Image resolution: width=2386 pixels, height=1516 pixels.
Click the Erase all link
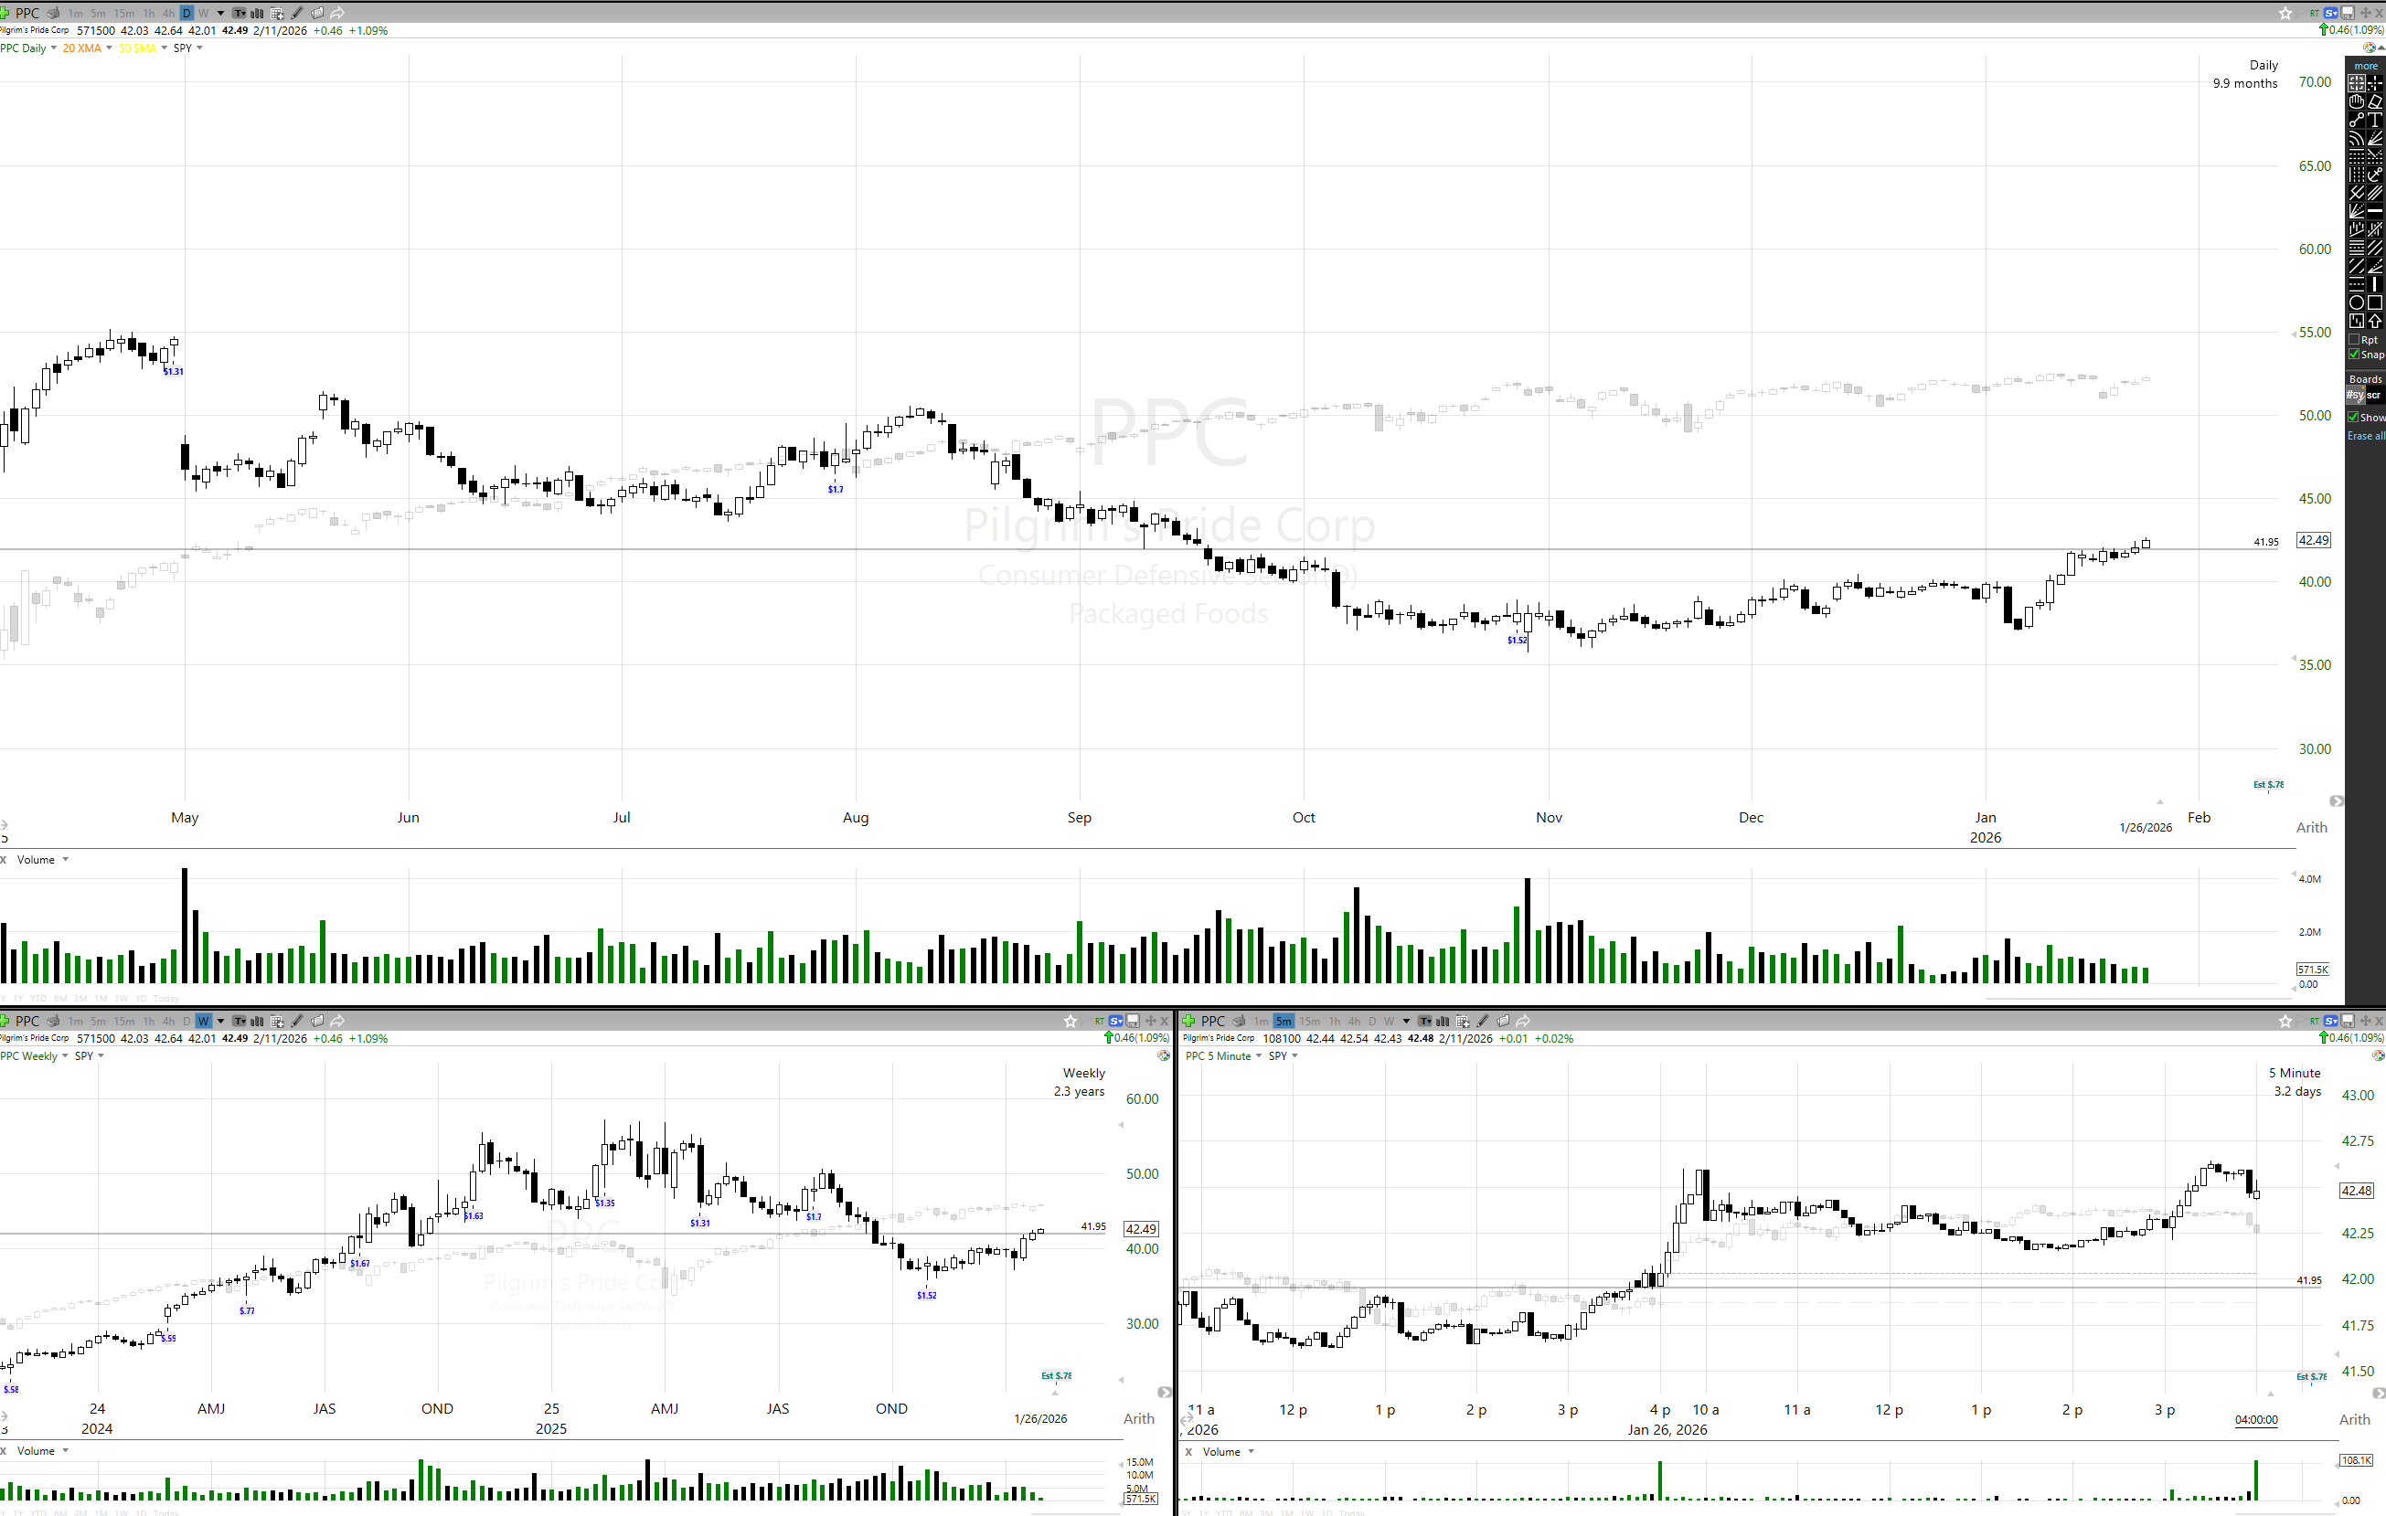(x=2366, y=436)
